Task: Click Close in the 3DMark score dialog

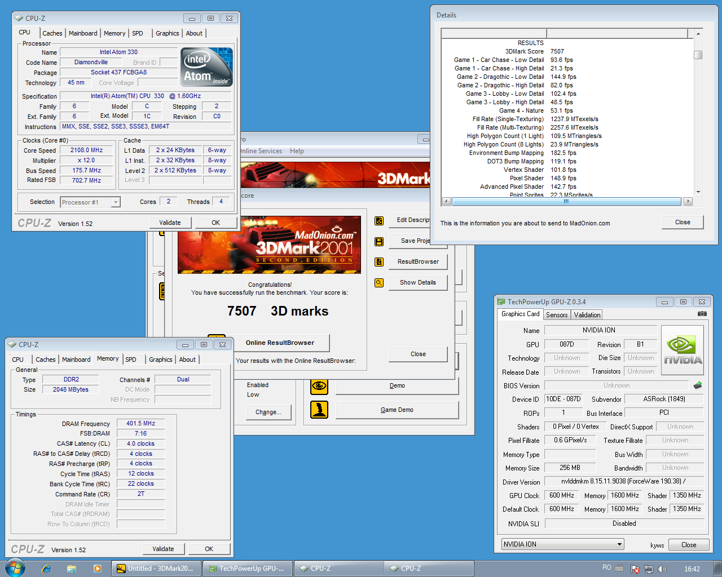Action: click(418, 354)
